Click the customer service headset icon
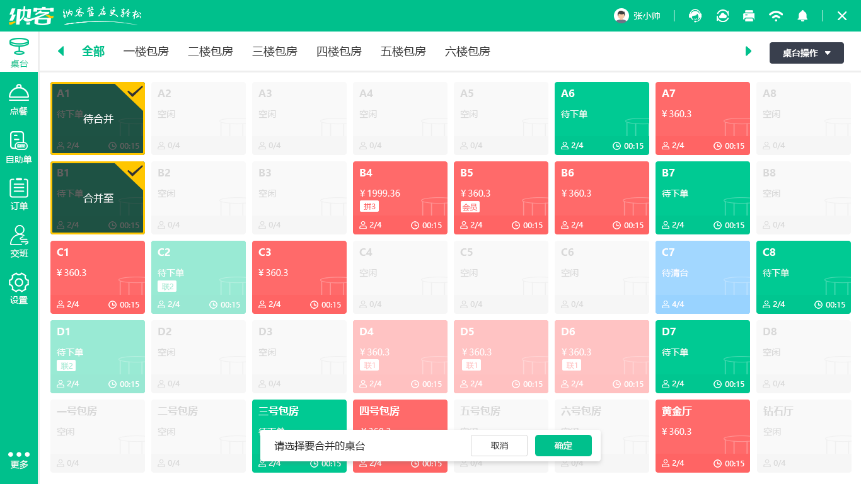Image resolution: width=861 pixels, height=484 pixels. click(x=695, y=16)
